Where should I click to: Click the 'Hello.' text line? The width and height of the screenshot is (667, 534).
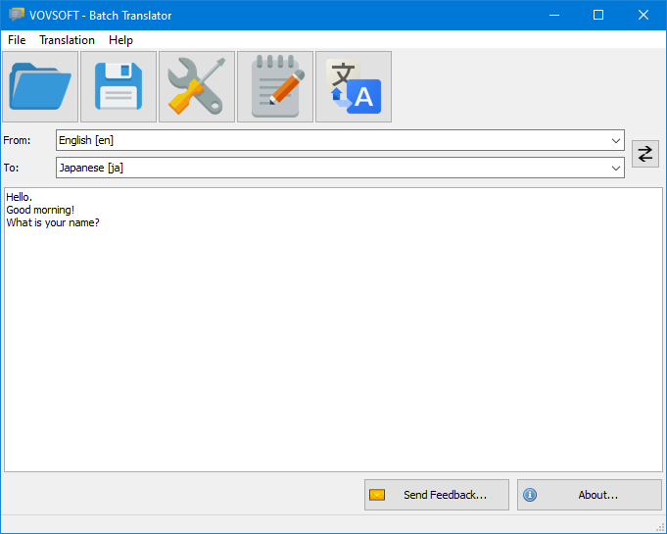(20, 197)
